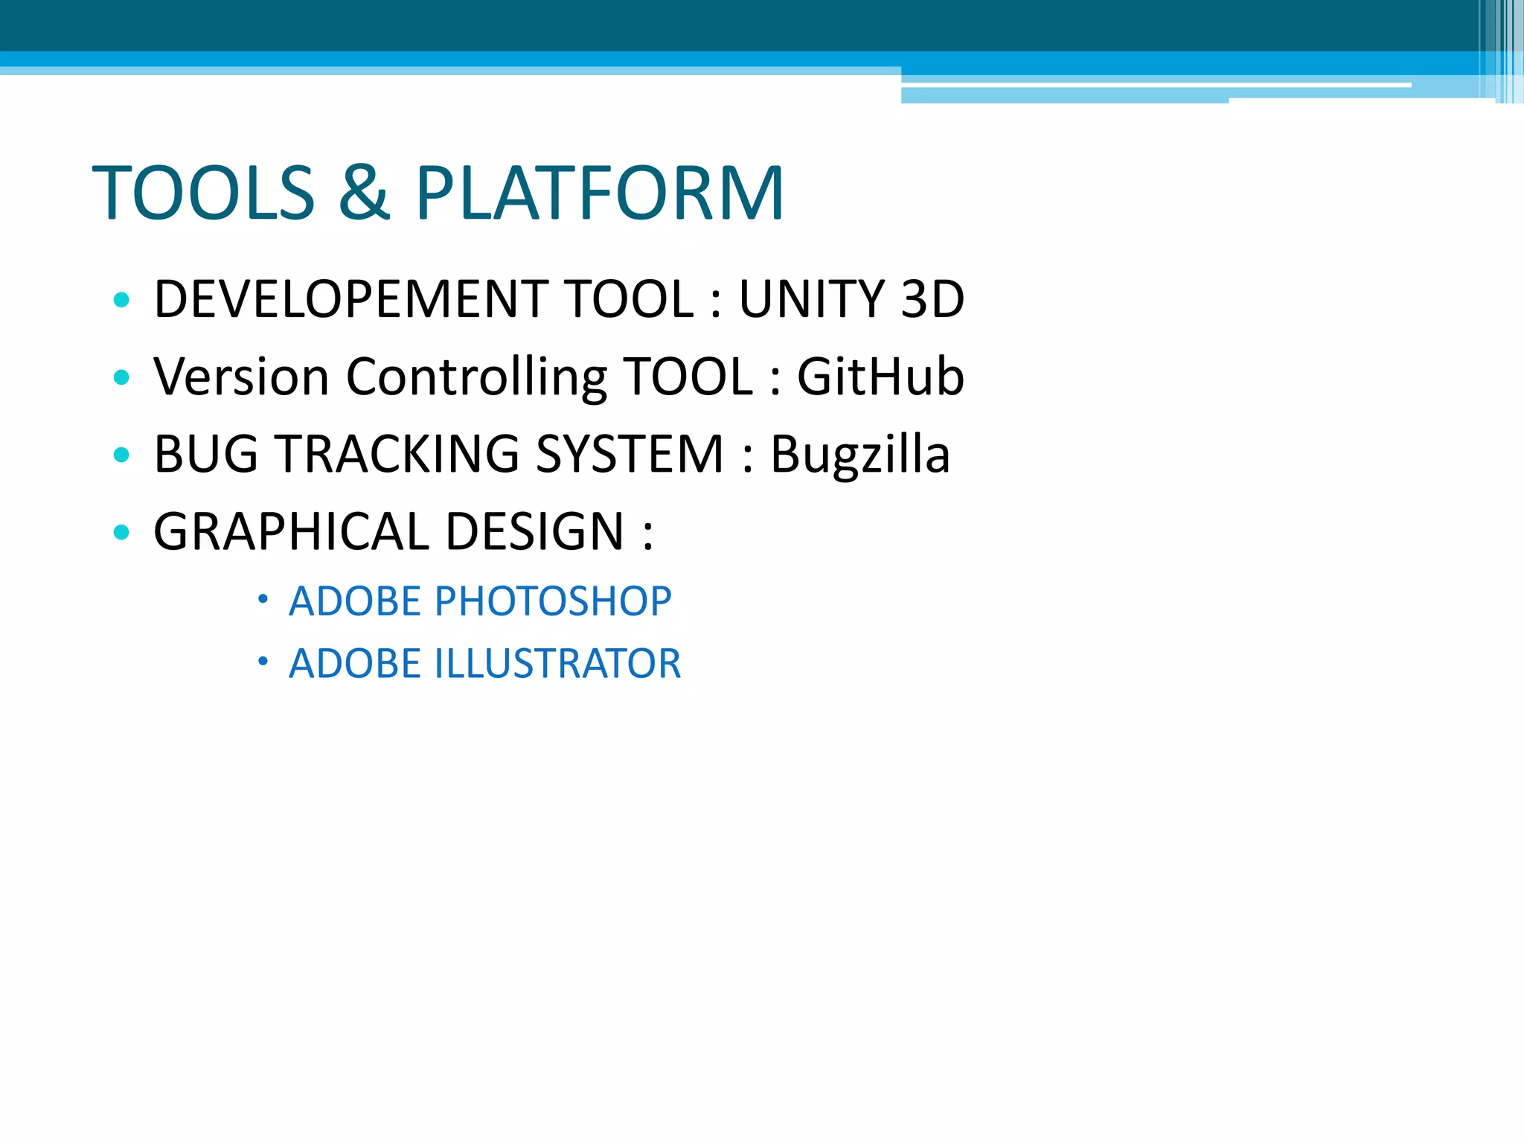
Task: Click the small bullet before ADOBE PHOTOSHOP
Action: (x=262, y=599)
